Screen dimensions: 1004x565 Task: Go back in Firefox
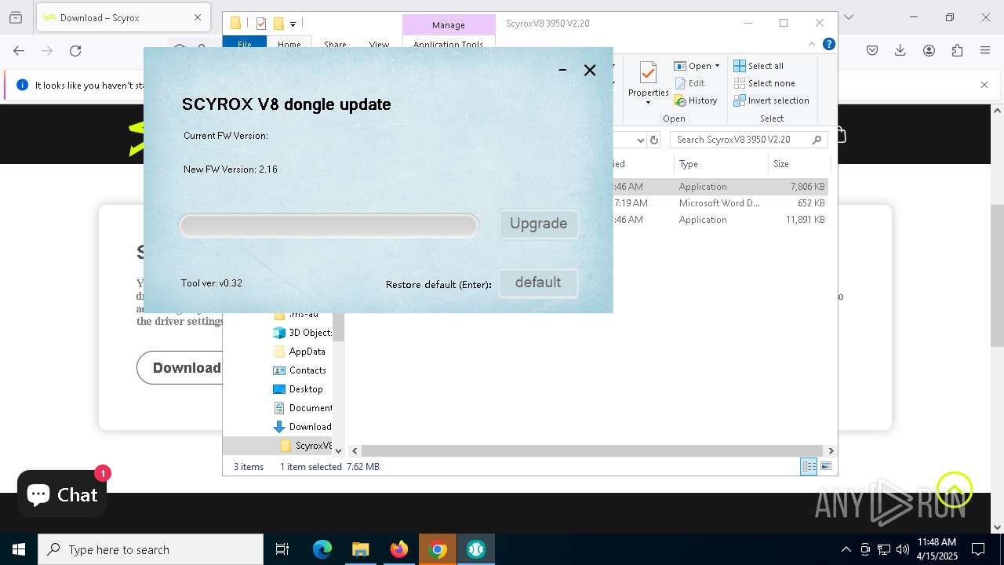(19, 51)
